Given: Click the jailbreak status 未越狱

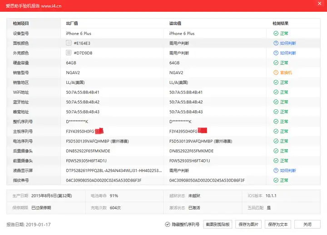Looking at the screenshot, I should 194,196.
